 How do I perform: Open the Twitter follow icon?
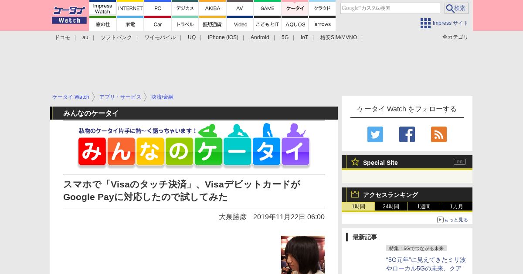pos(375,134)
